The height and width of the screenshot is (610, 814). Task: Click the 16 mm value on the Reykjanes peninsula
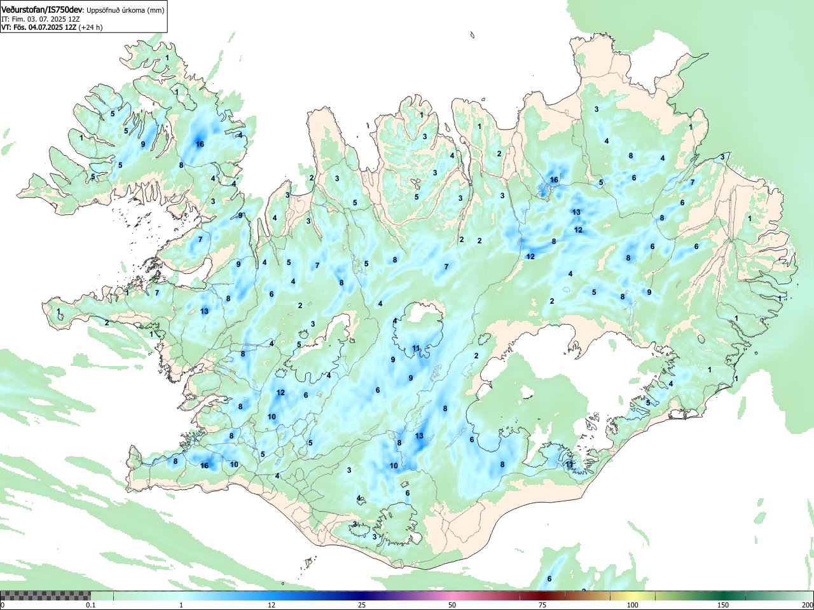pyautogui.click(x=204, y=466)
